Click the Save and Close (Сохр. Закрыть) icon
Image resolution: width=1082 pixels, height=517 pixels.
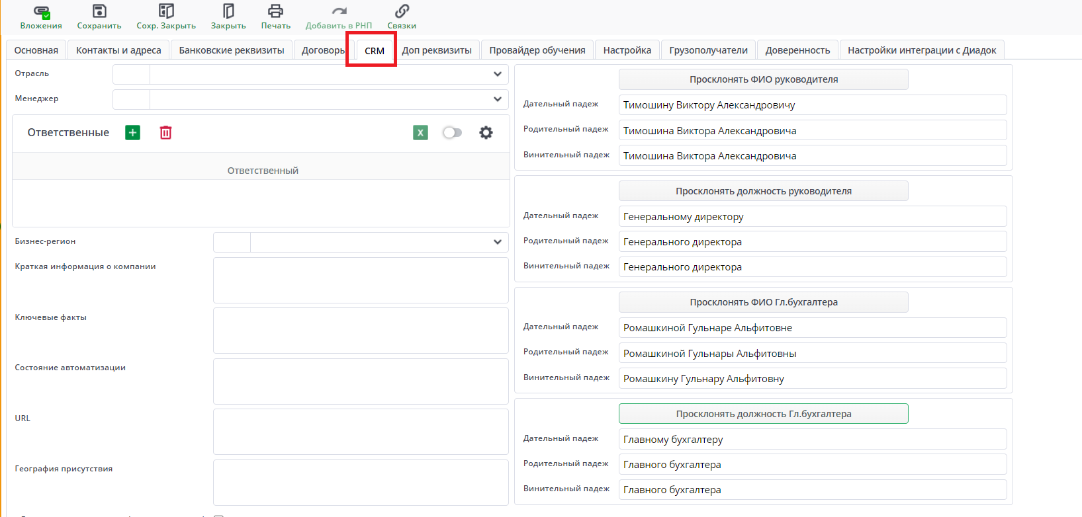(x=166, y=12)
